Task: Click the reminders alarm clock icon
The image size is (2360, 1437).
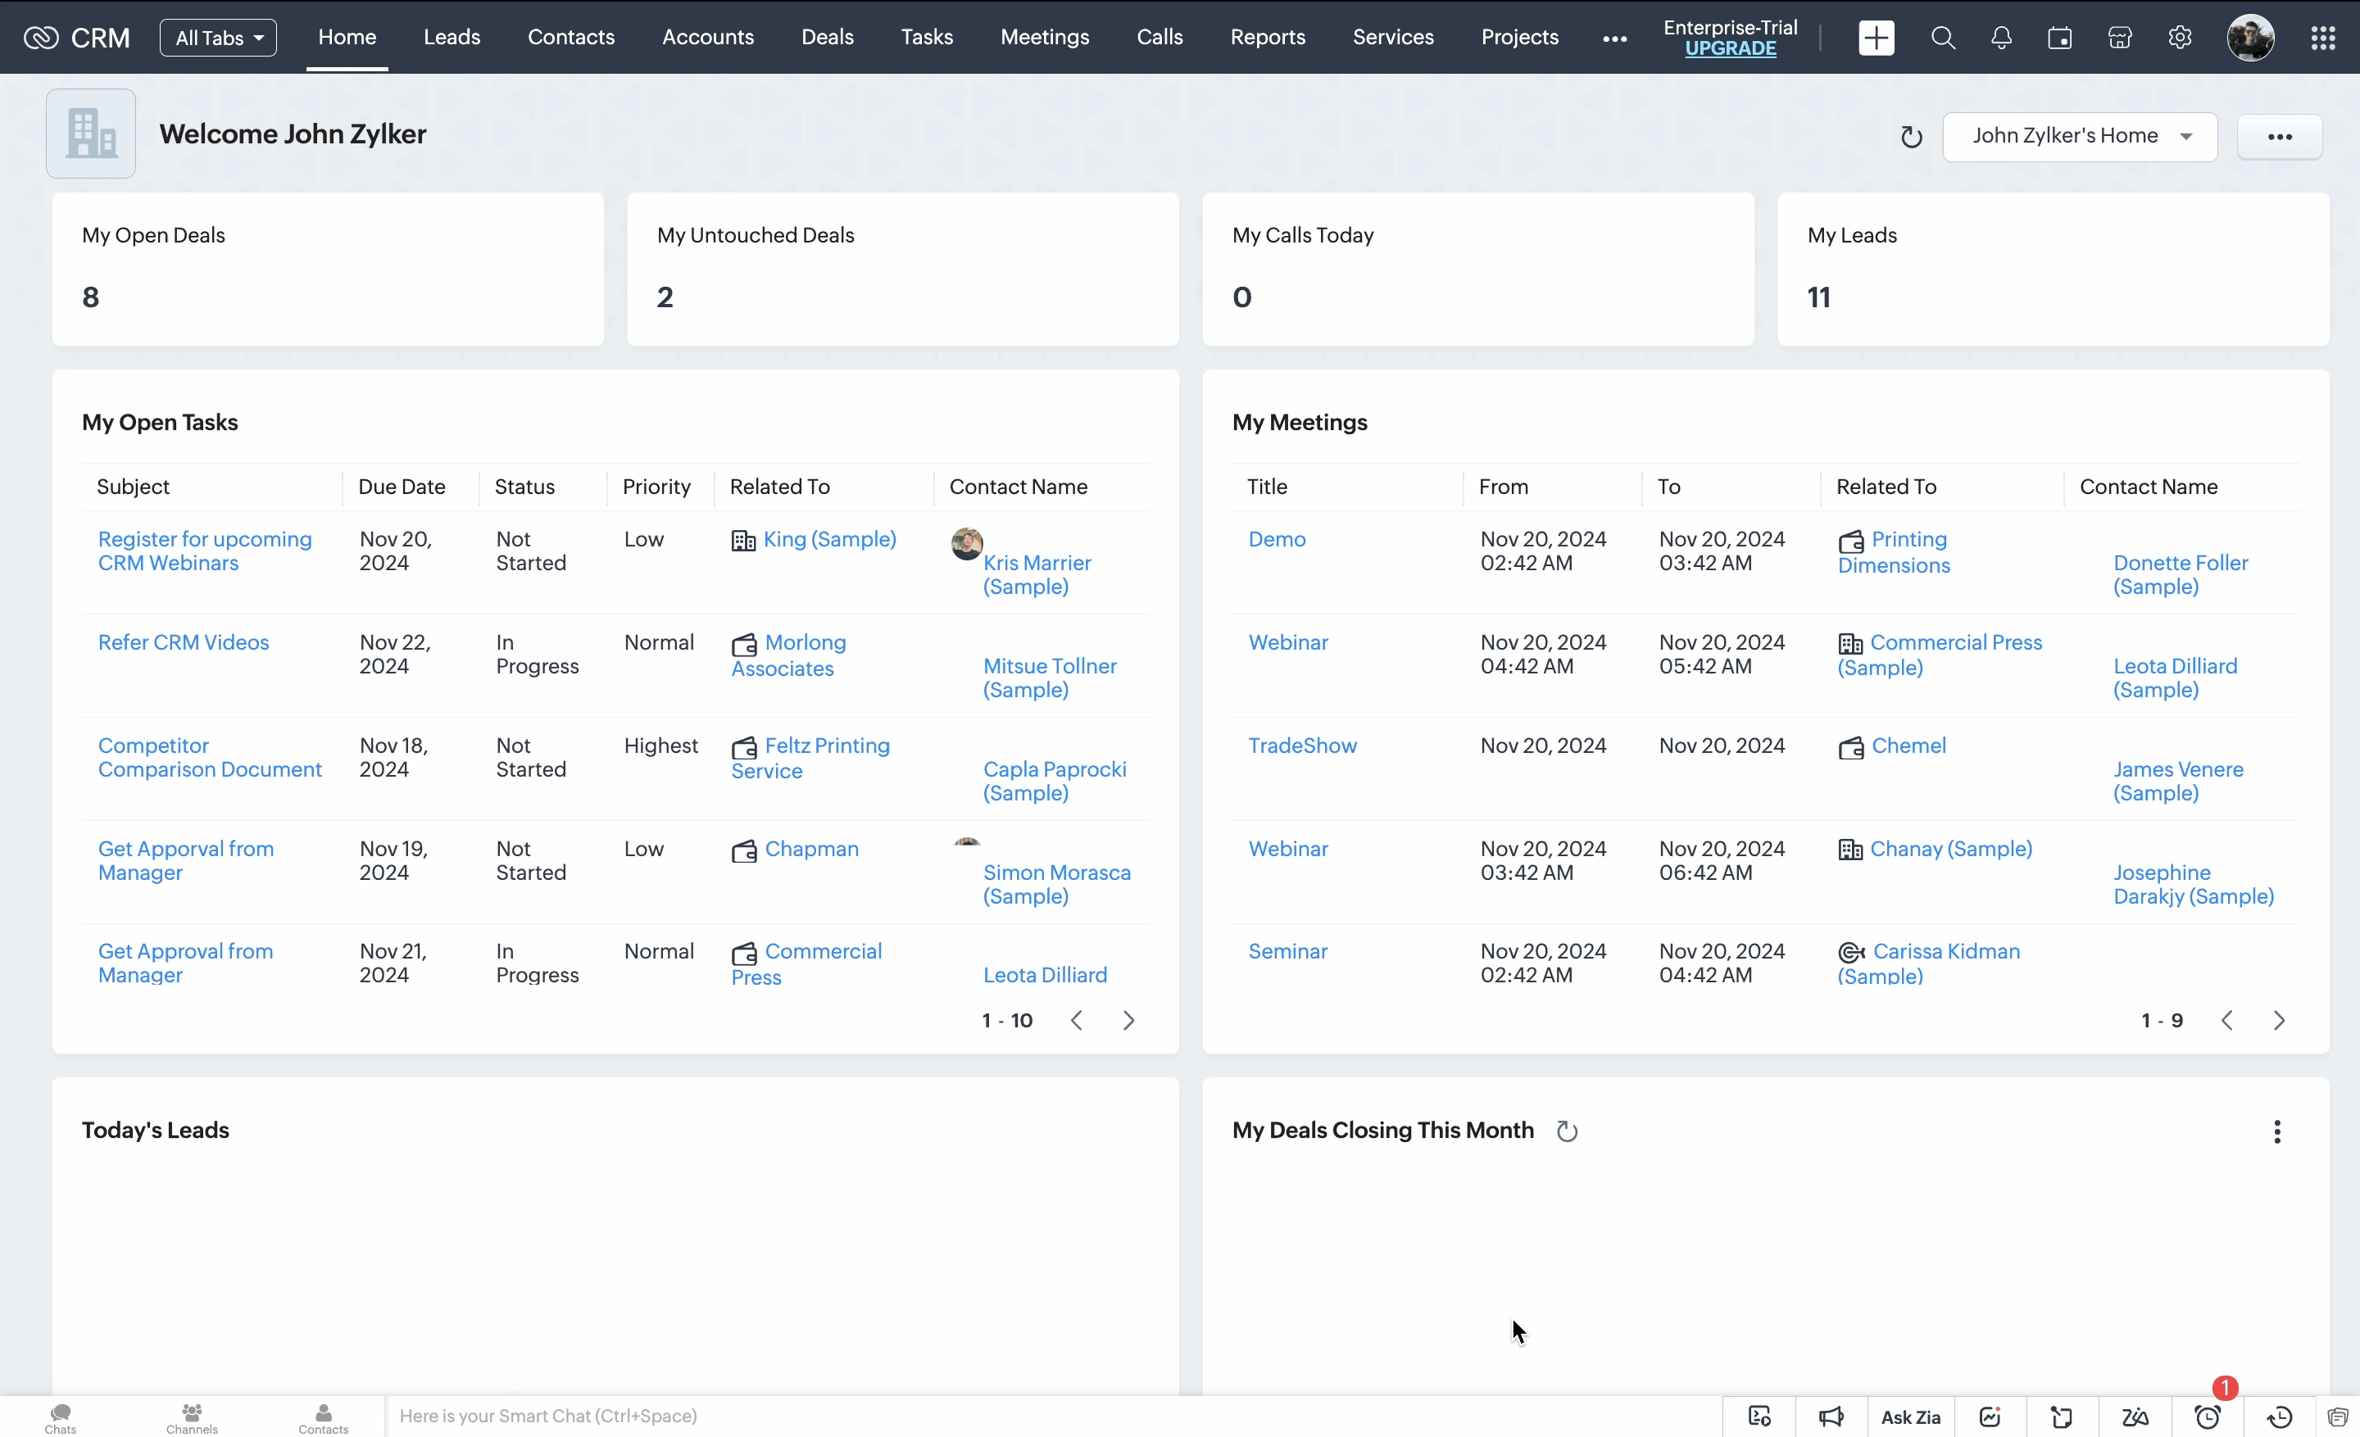Action: [2208, 1417]
